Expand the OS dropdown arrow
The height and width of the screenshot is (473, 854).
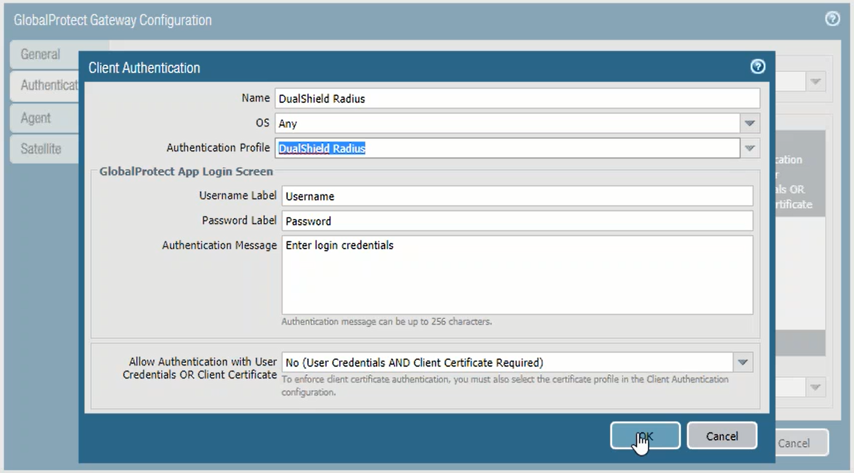[749, 123]
